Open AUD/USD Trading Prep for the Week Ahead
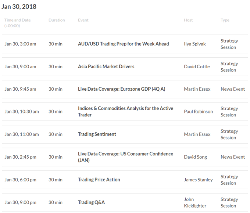Screen dimensions: 250x213 (124, 44)
